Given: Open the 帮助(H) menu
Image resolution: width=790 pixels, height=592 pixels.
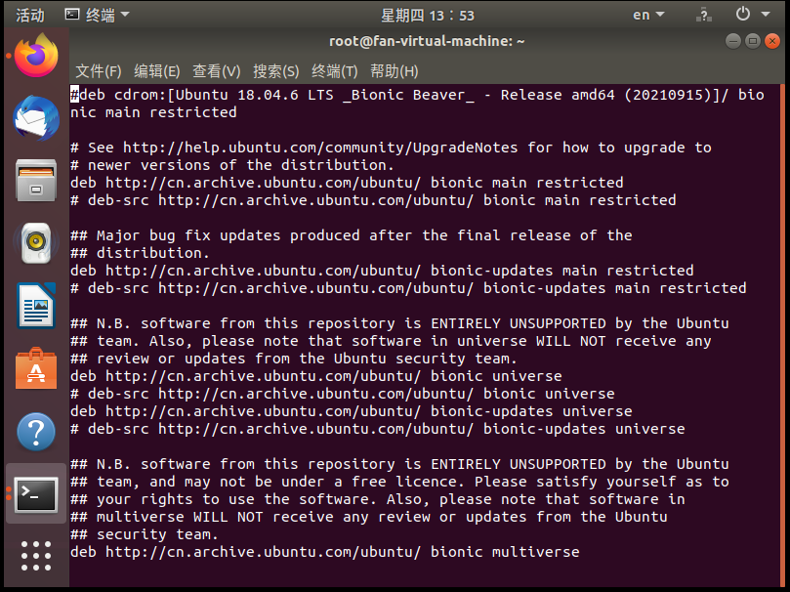Looking at the screenshot, I should click(394, 71).
